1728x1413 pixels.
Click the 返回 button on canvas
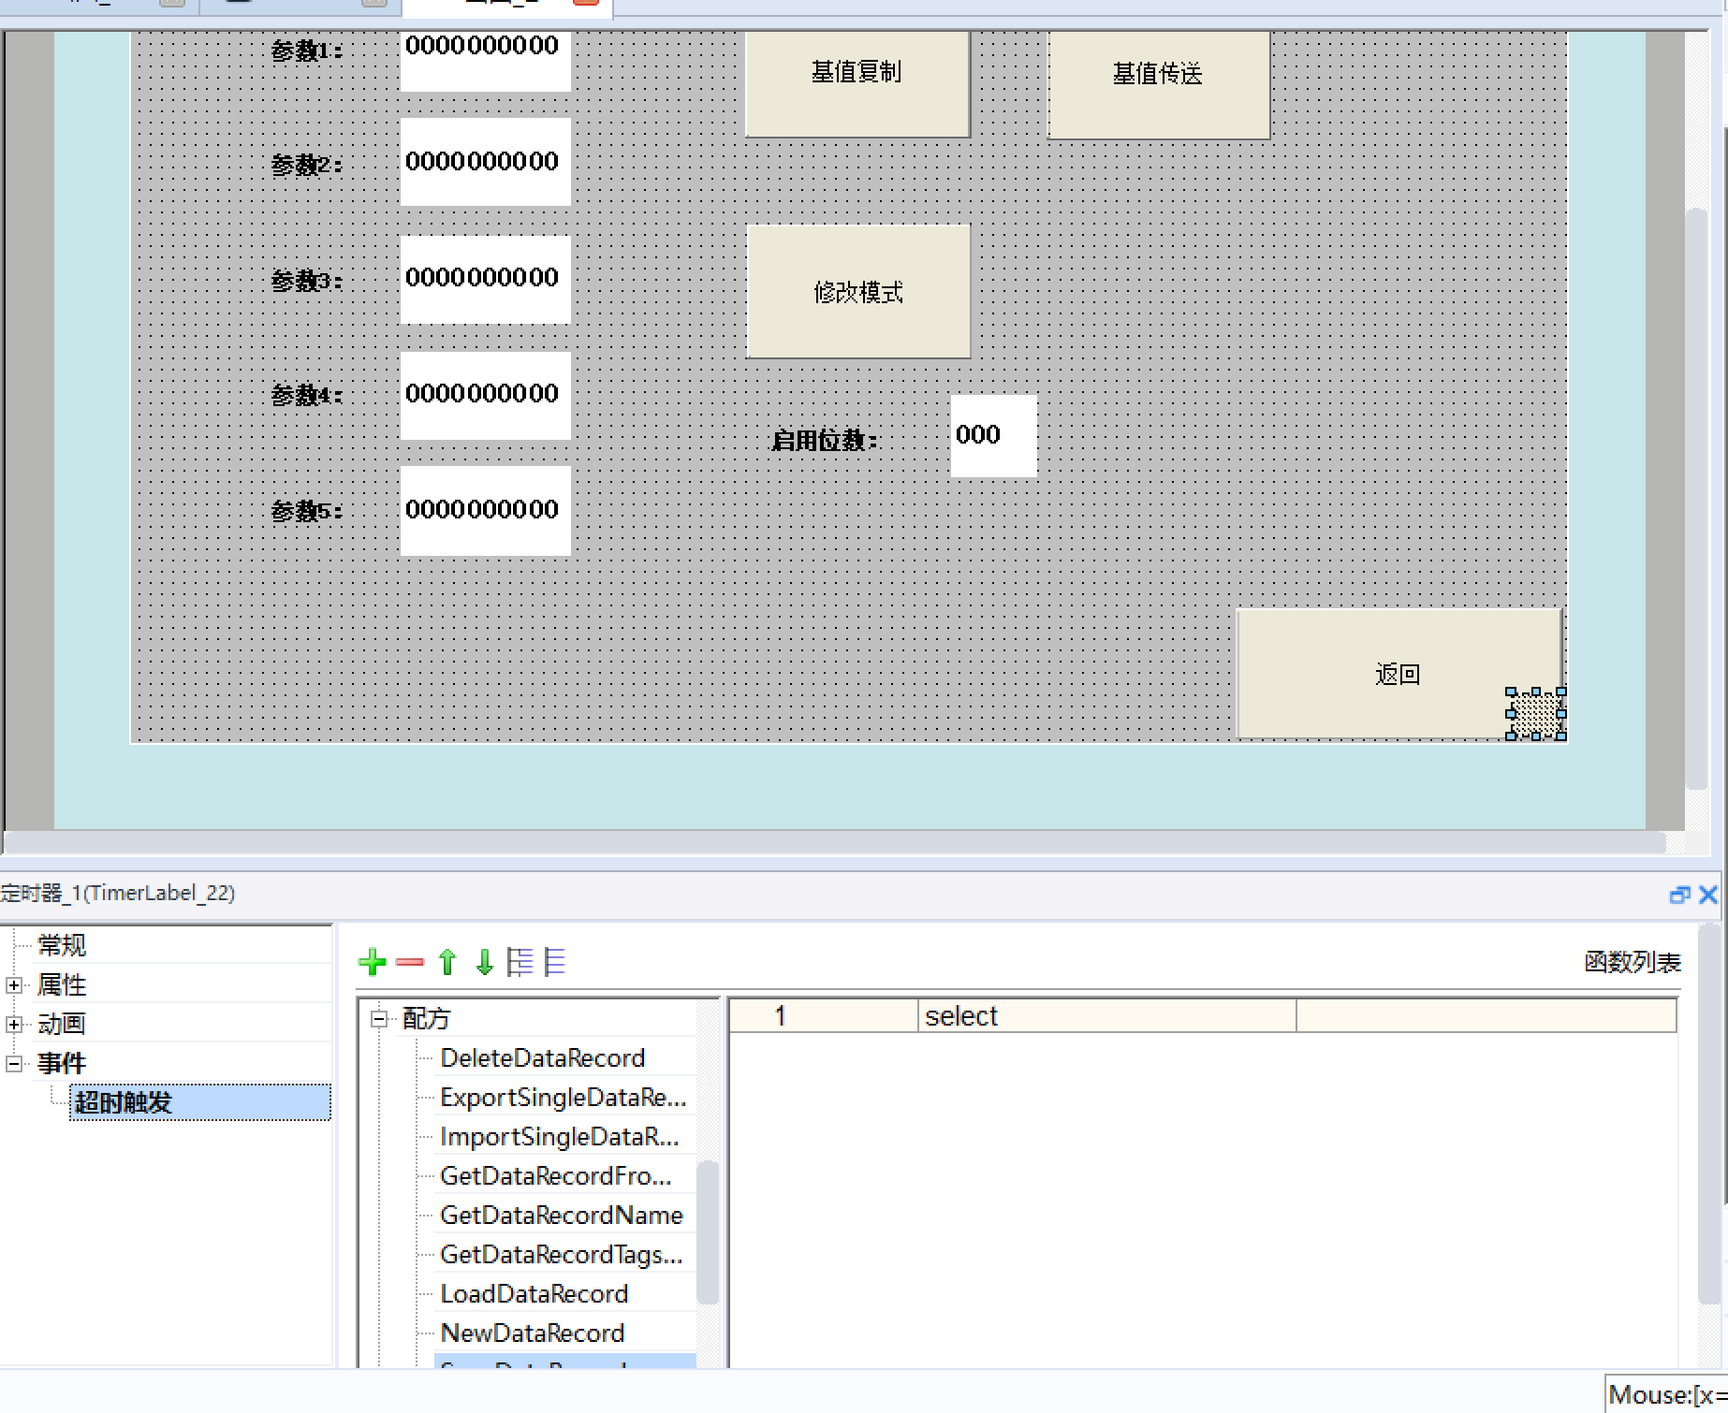1399,674
